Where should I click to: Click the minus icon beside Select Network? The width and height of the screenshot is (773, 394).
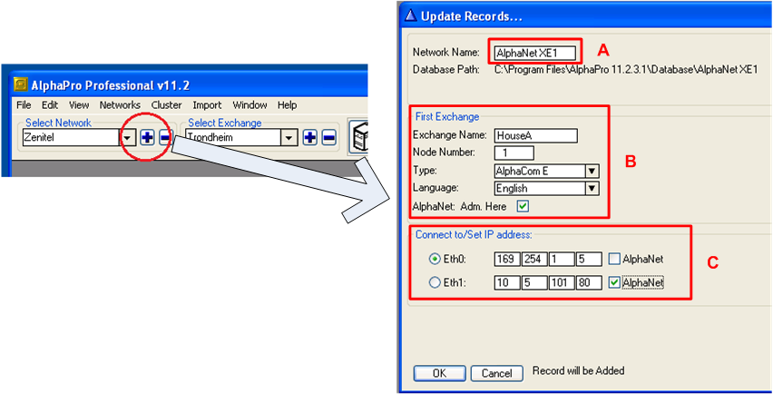(164, 138)
